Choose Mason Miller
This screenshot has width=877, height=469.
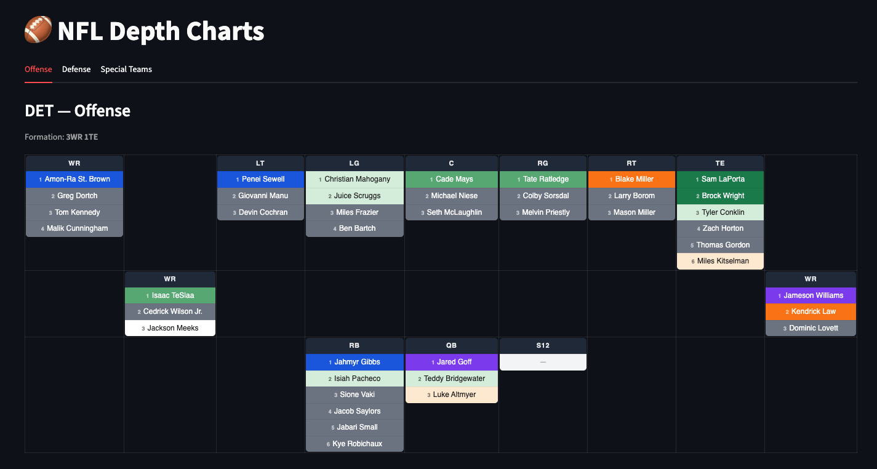coord(631,212)
